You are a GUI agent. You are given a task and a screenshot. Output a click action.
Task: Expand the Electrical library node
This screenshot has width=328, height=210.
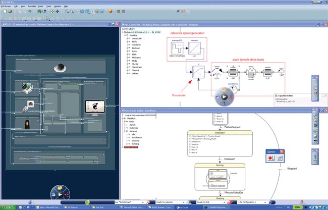coord(127,48)
